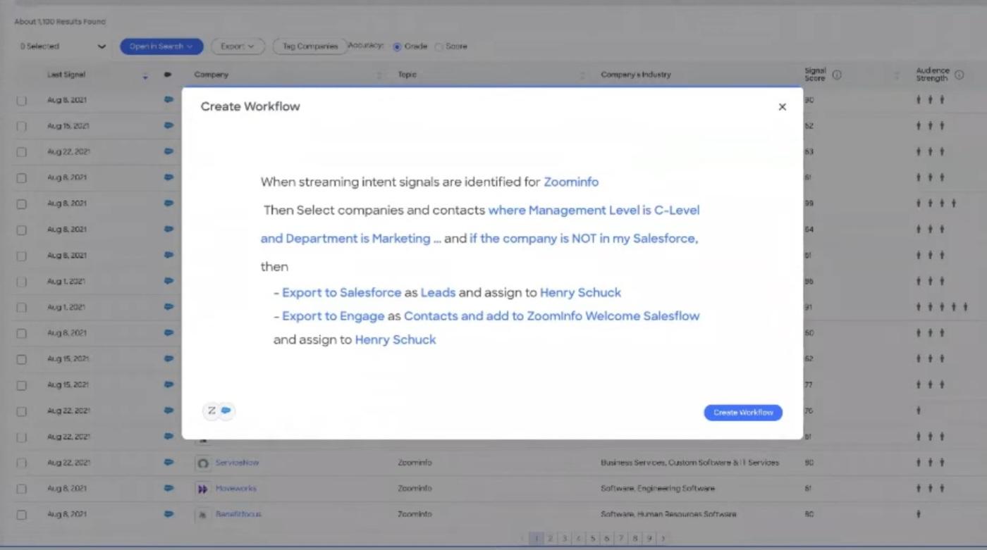This screenshot has width=987, height=550.
Task: Open the Benefitfocus company link
Action: click(x=238, y=515)
